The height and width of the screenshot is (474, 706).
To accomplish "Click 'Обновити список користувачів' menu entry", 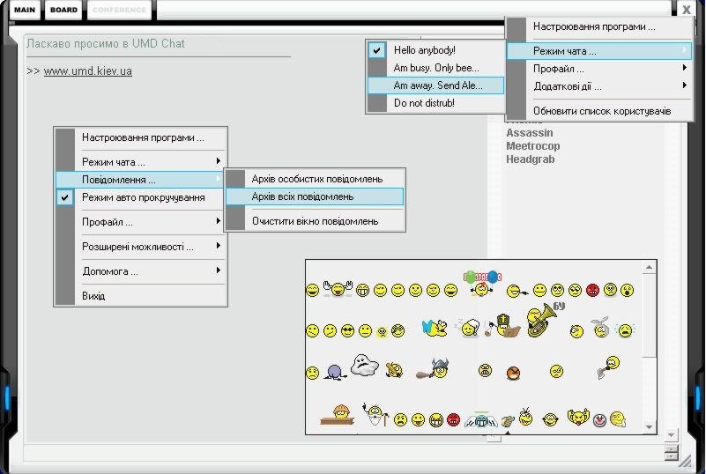I will pos(601,111).
